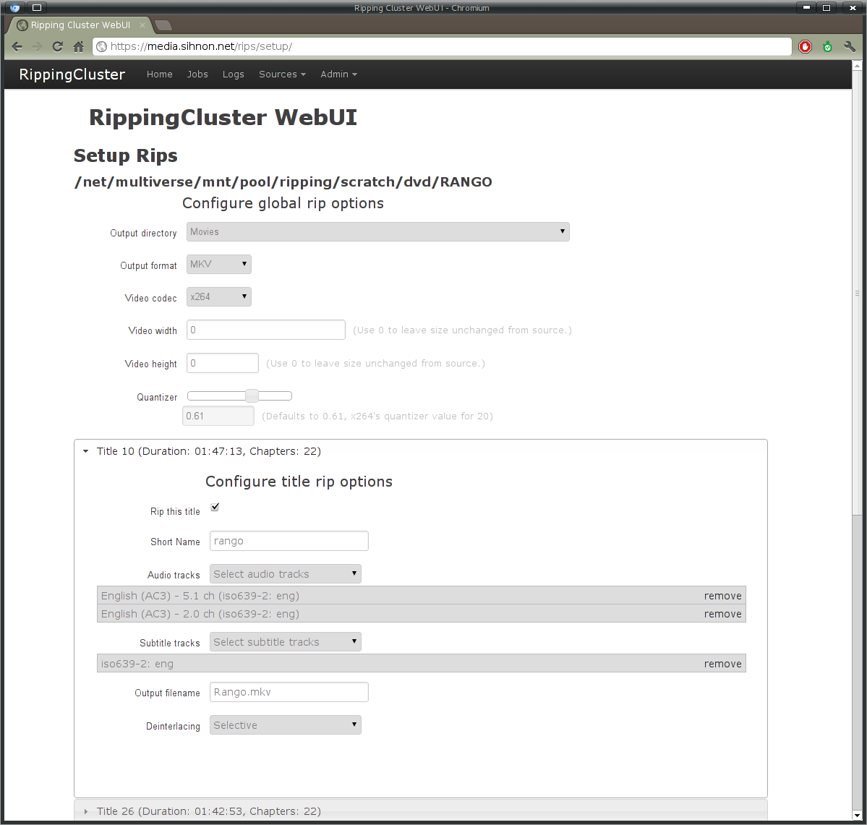Image resolution: width=867 pixels, height=825 pixels.
Task: Change the Video codec dropdown
Action: pyautogui.click(x=218, y=297)
